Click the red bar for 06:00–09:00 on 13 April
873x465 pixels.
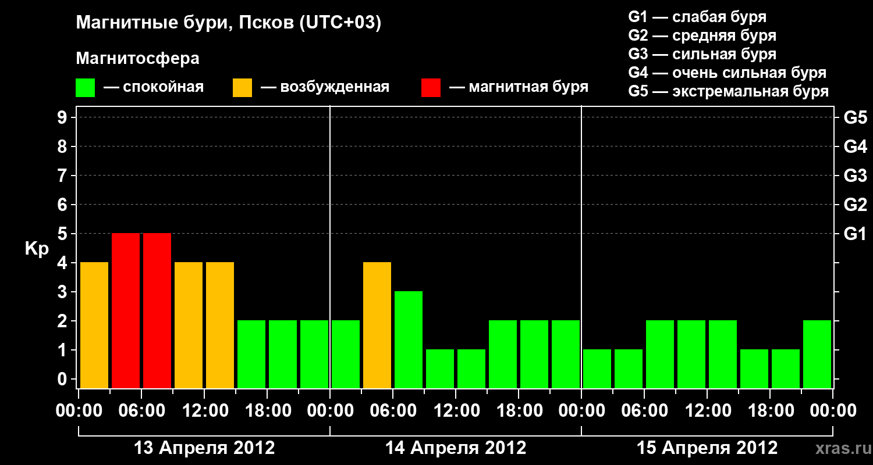click(157, 310)
